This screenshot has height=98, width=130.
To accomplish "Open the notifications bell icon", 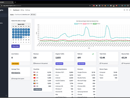I will tap(124, 10).
